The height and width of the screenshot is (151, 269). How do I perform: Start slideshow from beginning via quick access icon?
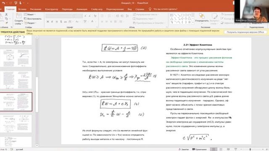[x=16, y=3]
